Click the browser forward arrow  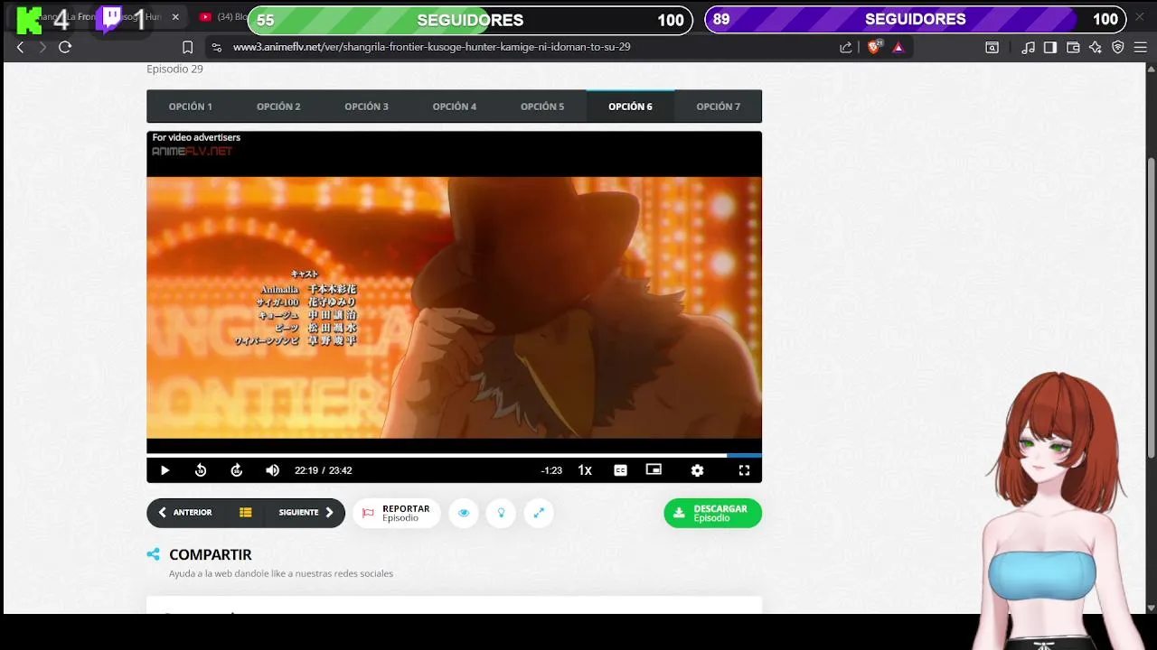(x=42, y=47)
